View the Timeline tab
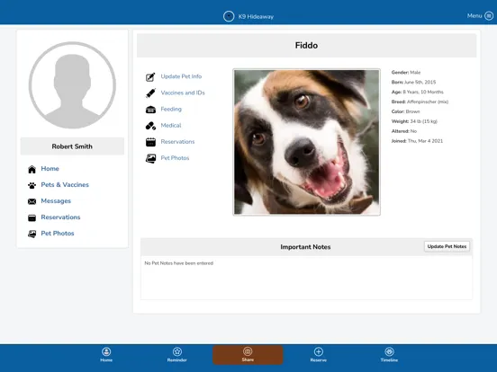 click(x=389, y=355)
